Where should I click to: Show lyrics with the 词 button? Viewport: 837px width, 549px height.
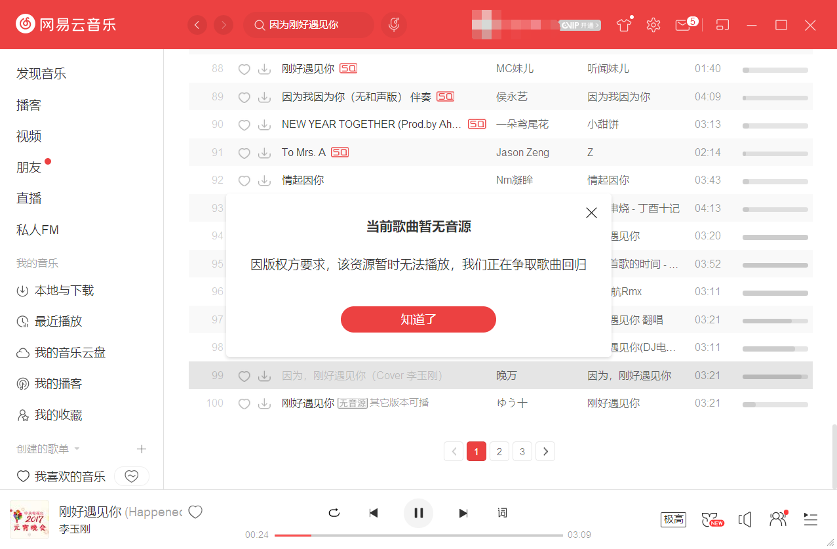[502, 513]
